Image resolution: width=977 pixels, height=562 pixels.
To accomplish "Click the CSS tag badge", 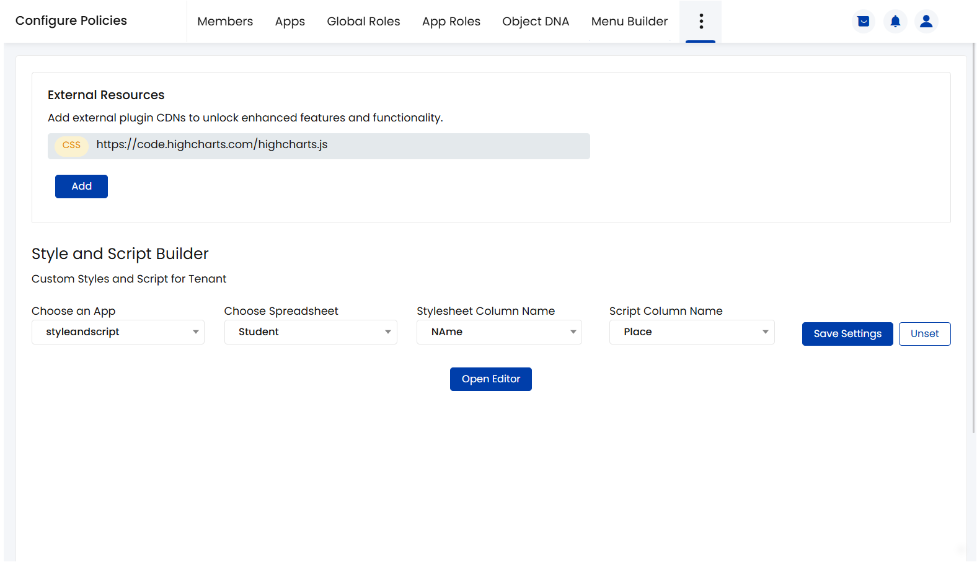I will (71, 145).
